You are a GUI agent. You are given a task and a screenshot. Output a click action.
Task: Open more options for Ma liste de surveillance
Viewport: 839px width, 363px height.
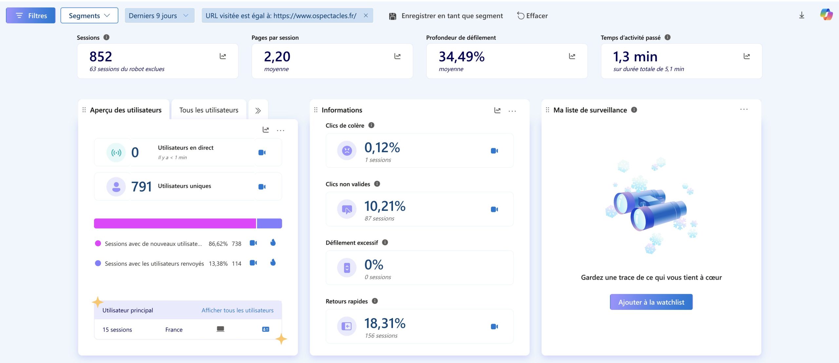point(745,110)
